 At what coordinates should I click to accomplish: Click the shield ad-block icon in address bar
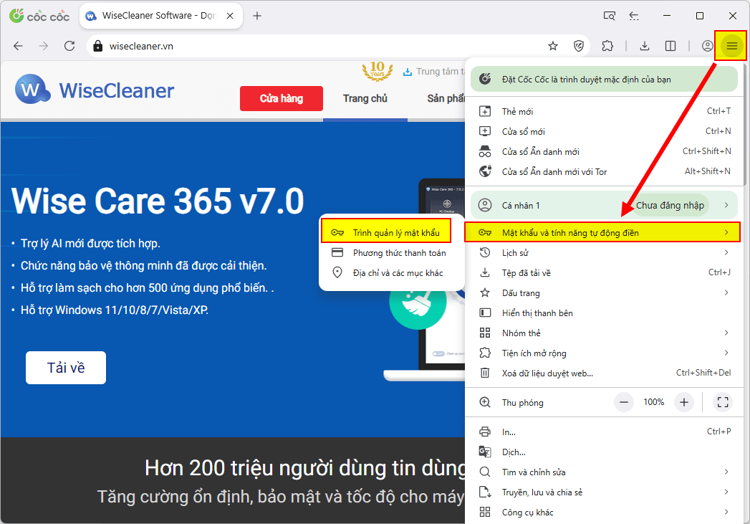(579, 46)
